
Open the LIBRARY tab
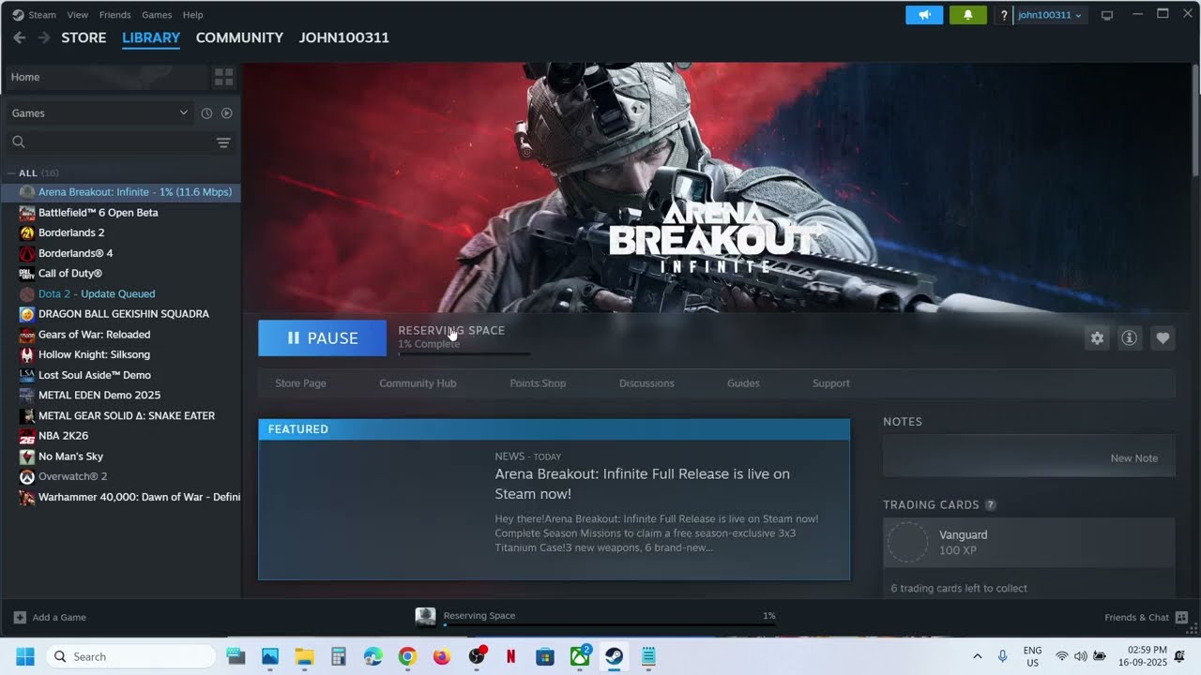[151, 37]
